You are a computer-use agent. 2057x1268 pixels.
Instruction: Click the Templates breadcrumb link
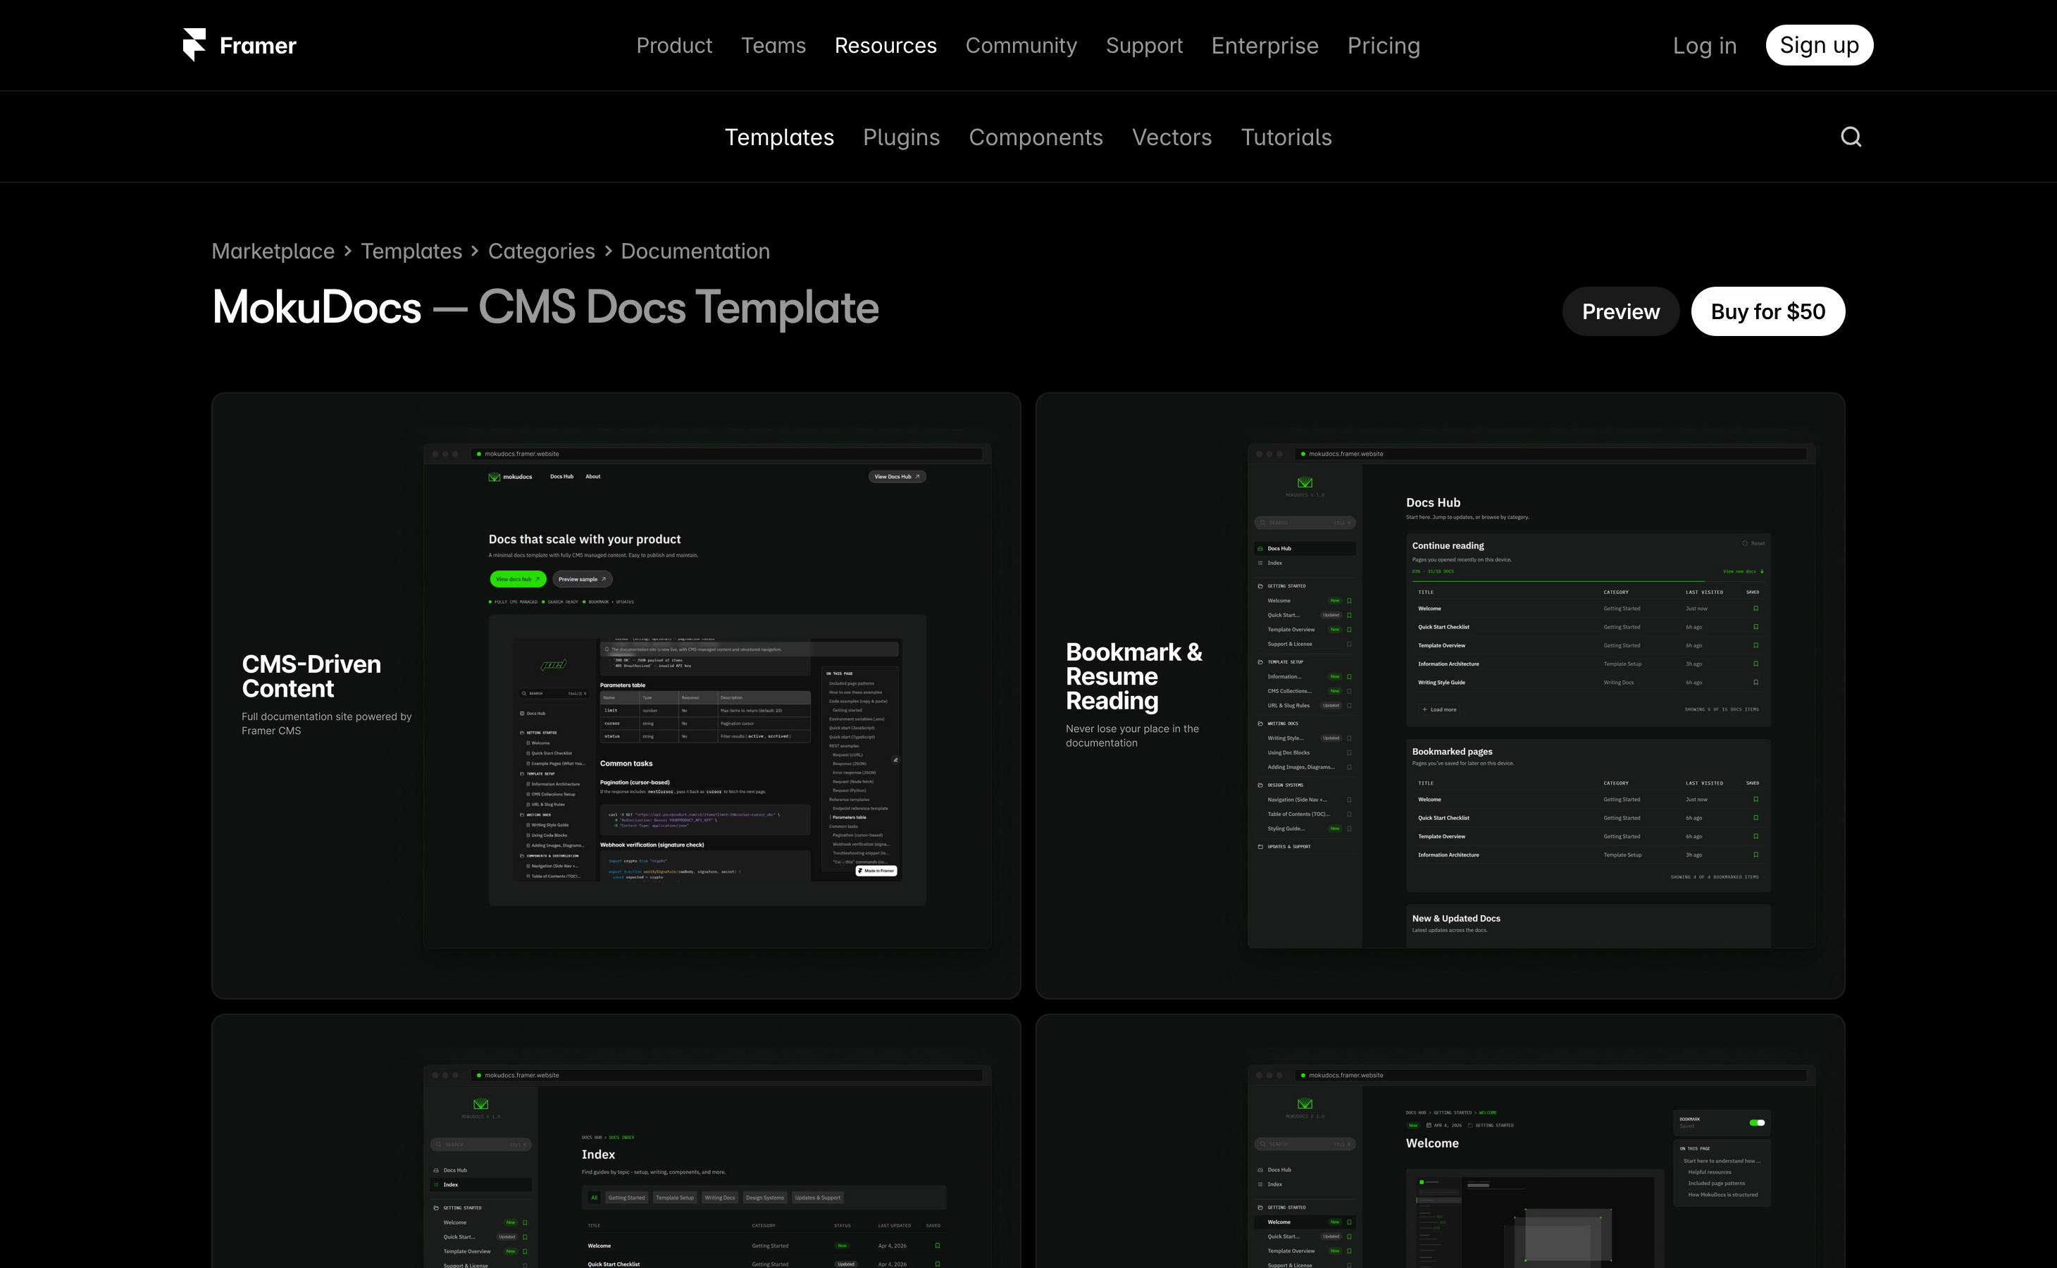click(x=411, y=251)
